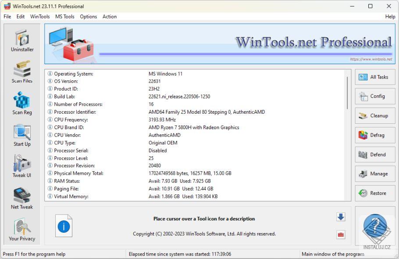Open the Restore feature

coord(375,193)
